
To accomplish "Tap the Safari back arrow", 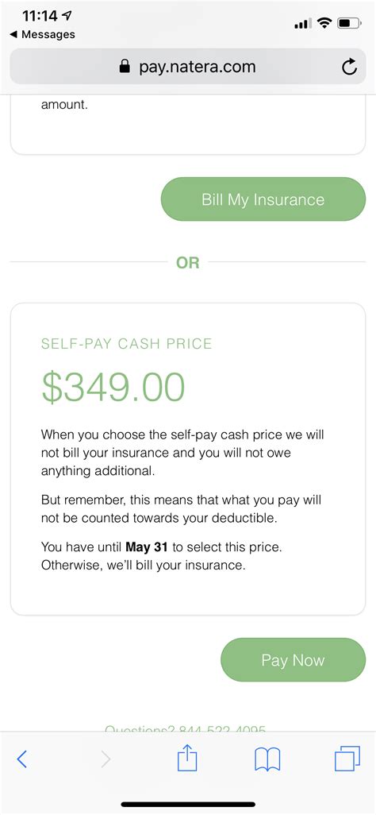I will [x=21, y=759].
